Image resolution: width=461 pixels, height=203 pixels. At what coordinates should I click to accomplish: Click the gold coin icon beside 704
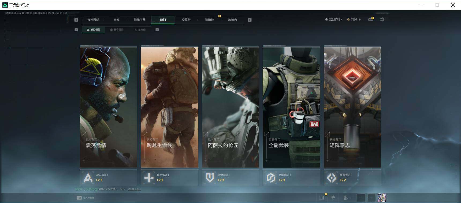point(348,20)
